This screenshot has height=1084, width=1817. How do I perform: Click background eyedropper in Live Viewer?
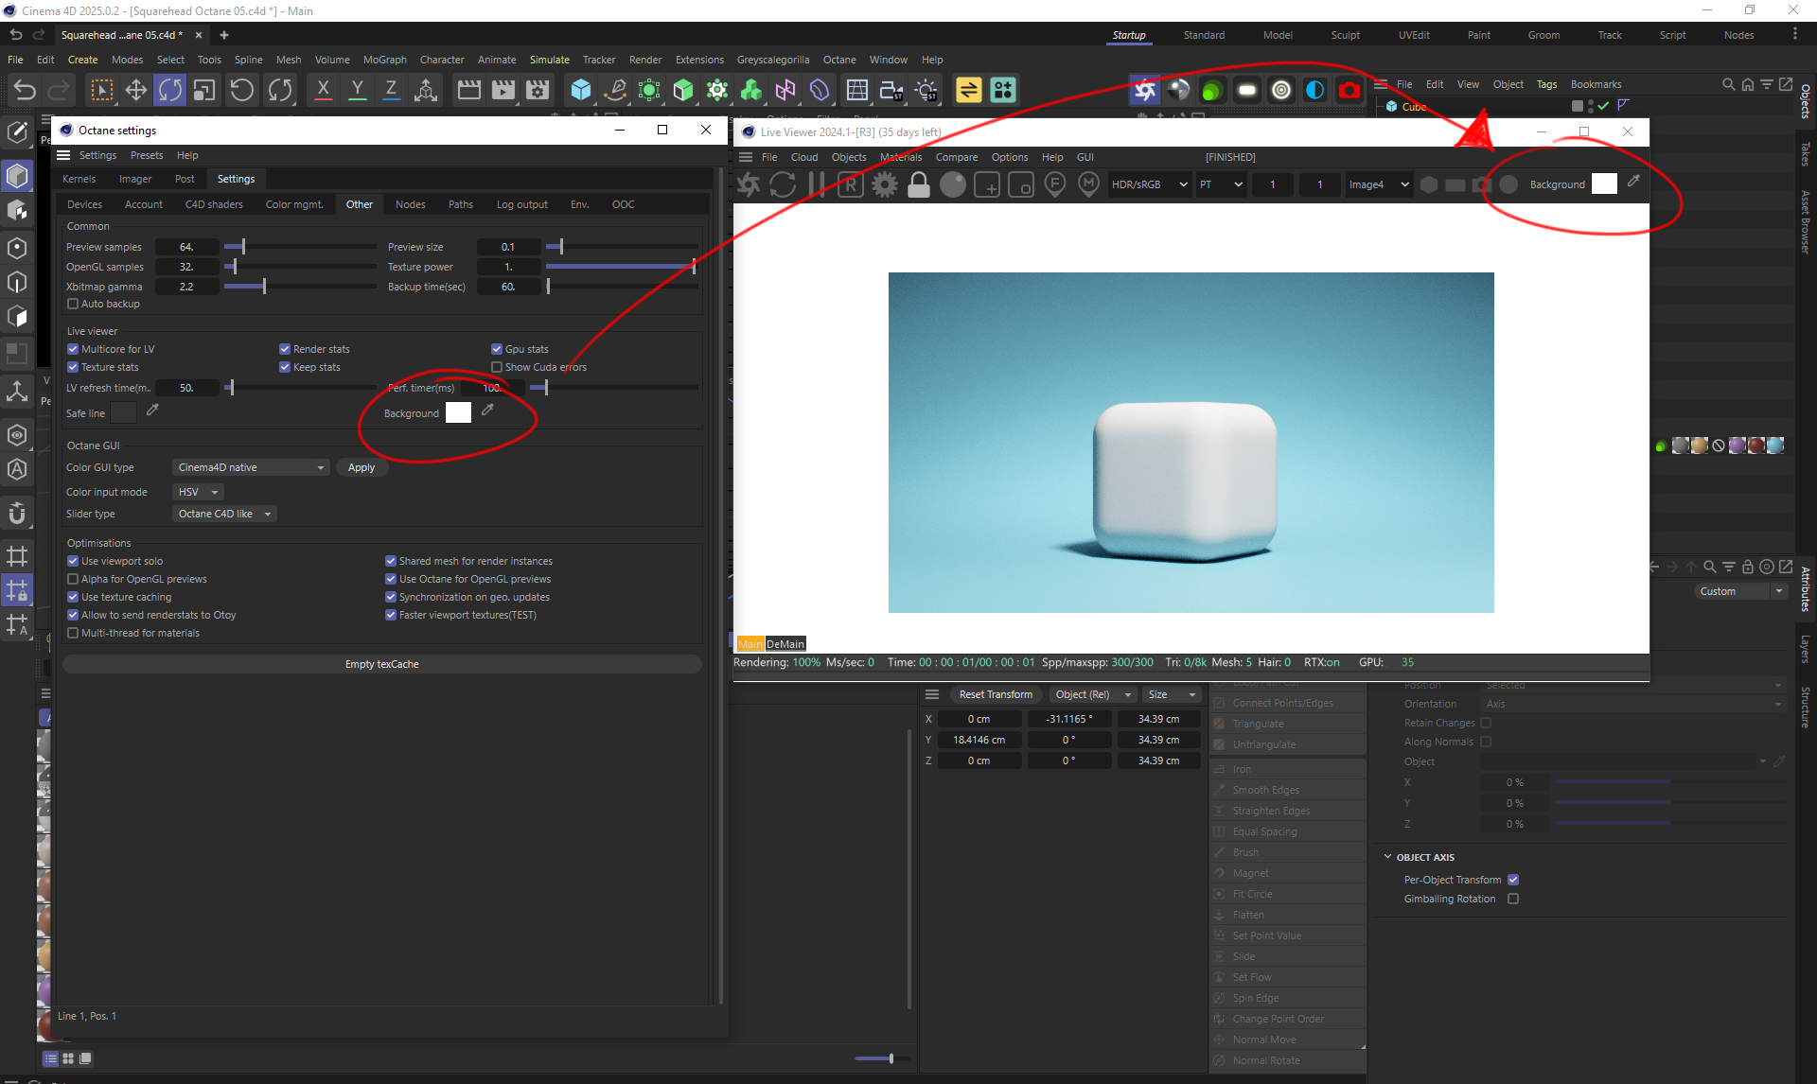1633,182
